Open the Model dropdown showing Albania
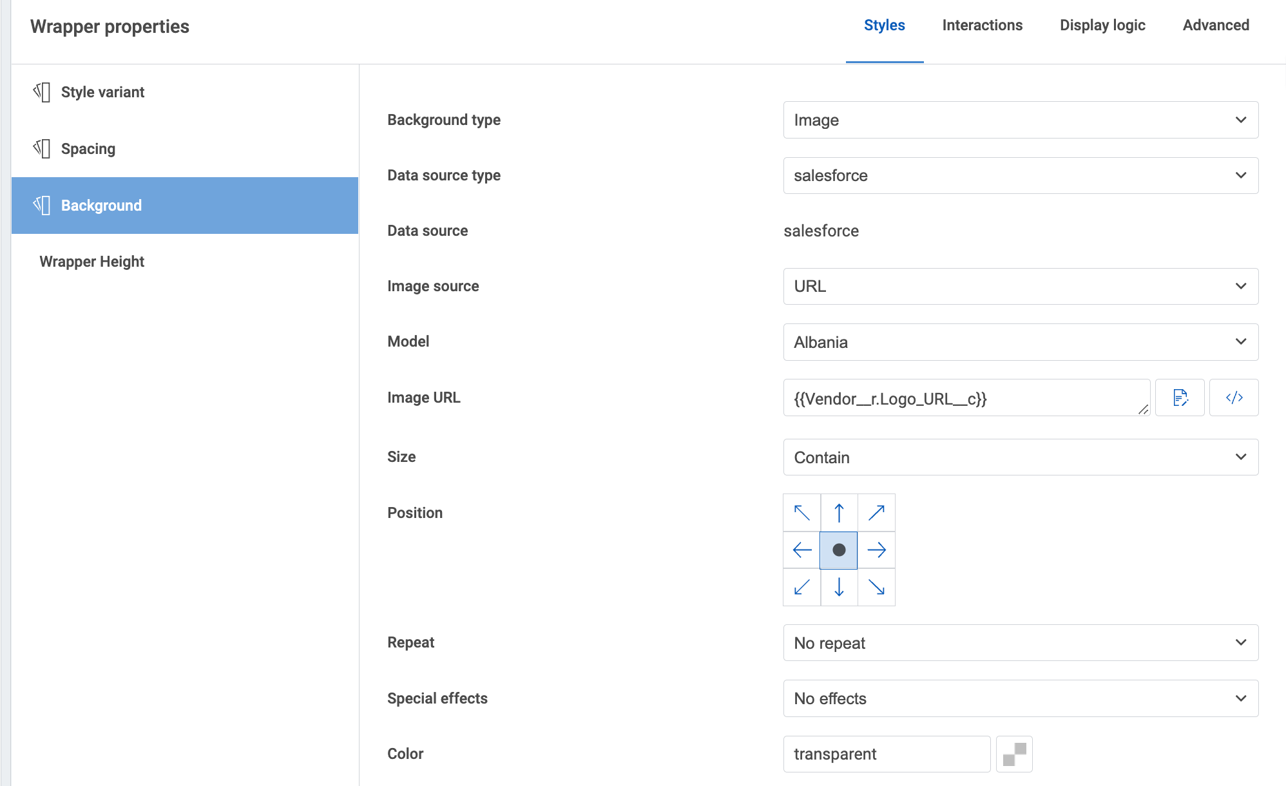 tap(1021, 342)
